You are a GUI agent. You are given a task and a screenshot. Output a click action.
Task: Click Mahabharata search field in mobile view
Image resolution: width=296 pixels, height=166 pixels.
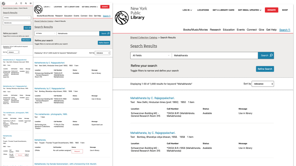17,23
